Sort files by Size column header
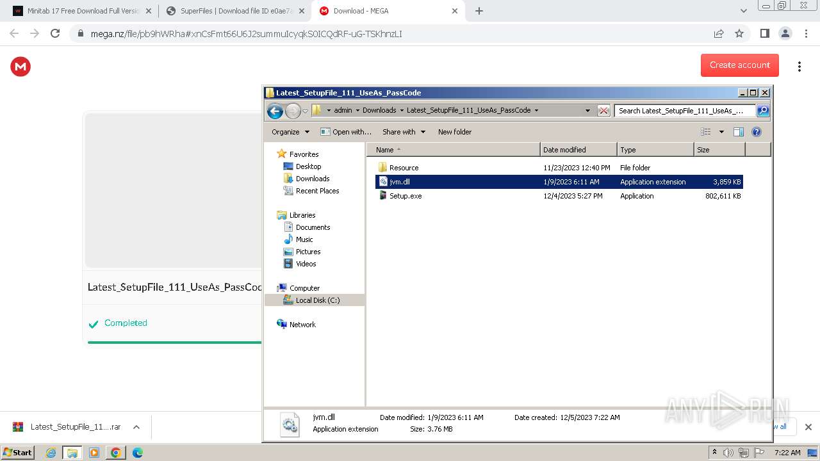 (719, 150)
